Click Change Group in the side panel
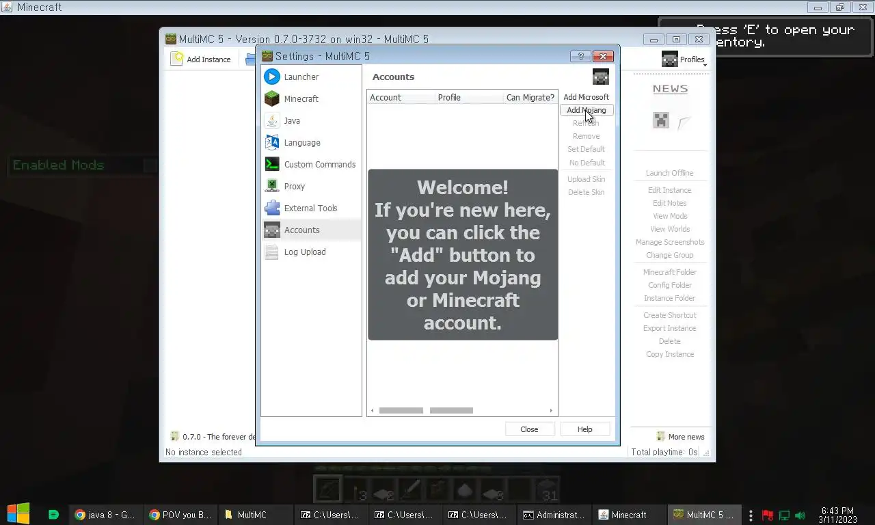The height and width of the screenshot is (525, 875). (x=669, y=255)
